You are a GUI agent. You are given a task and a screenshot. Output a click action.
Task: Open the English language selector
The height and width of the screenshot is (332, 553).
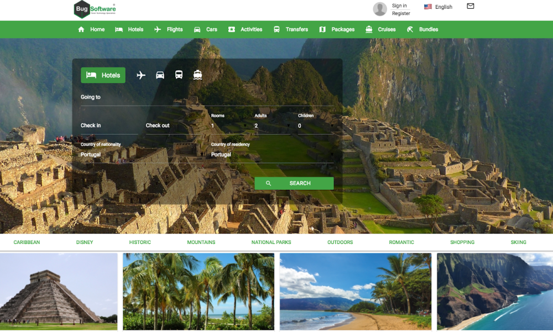(438, 7)
